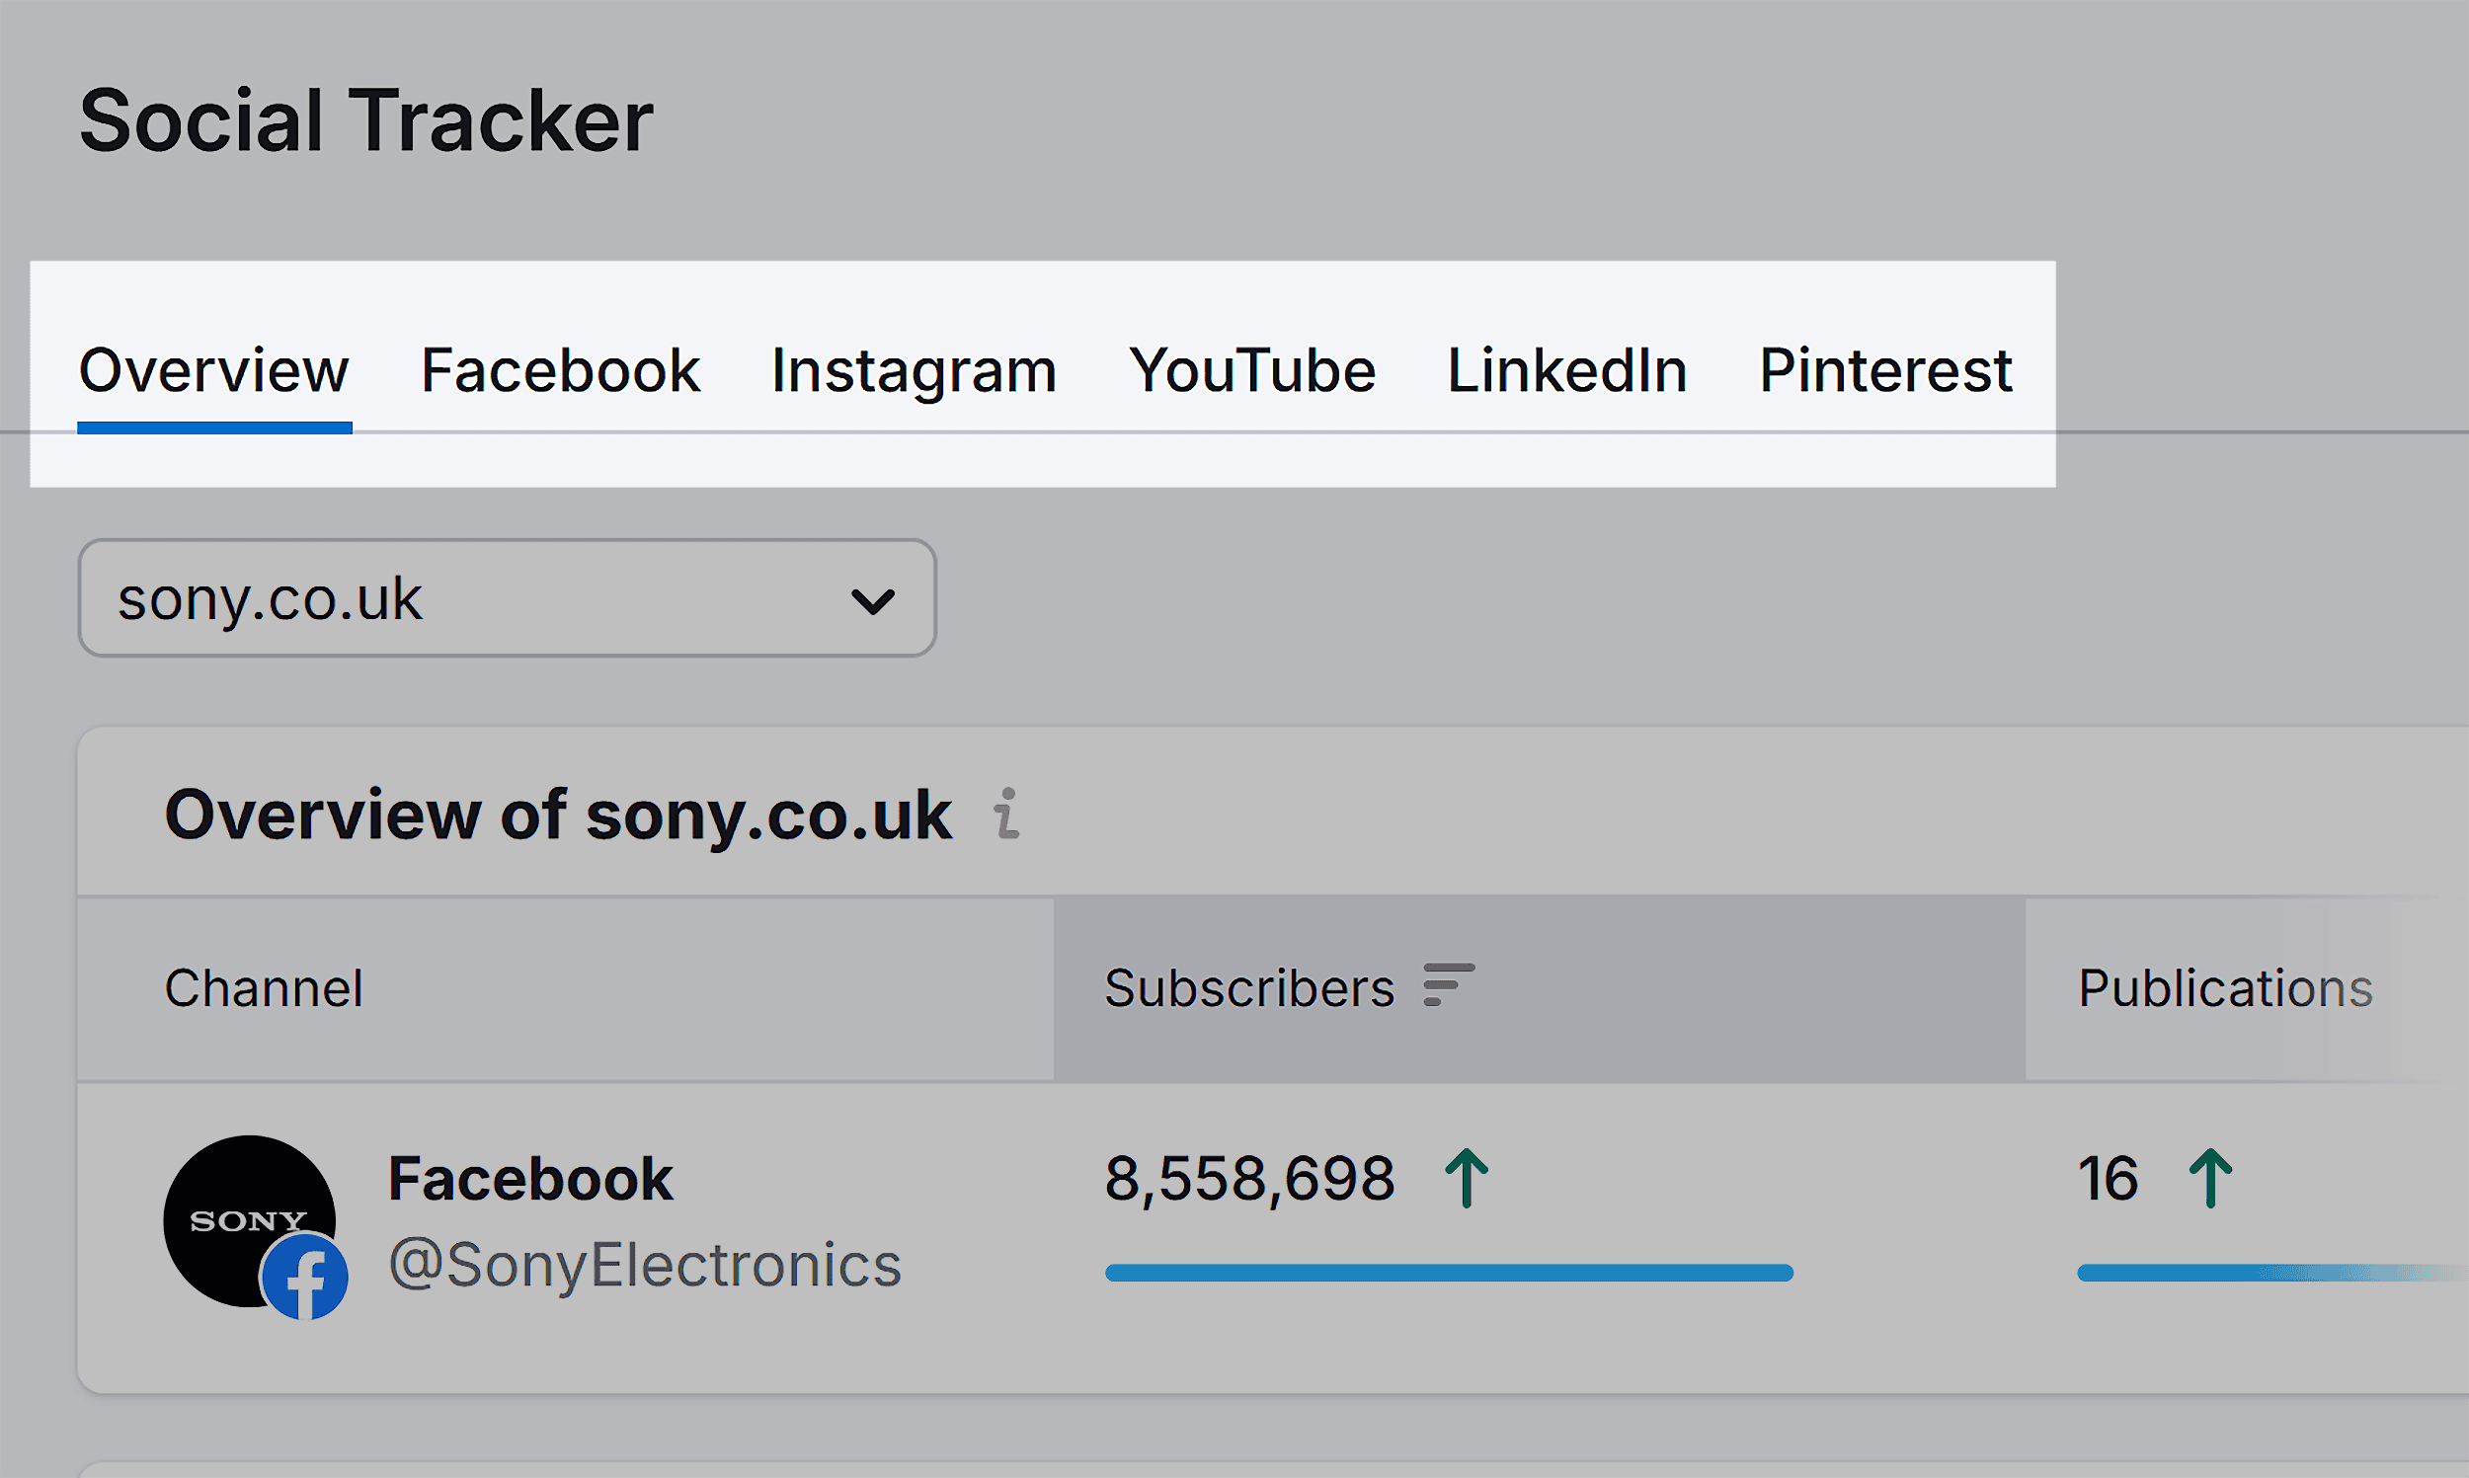2469x1478 pixels.
Task: Click the info icon beside Overview heading
Action: pos(1007,815)
